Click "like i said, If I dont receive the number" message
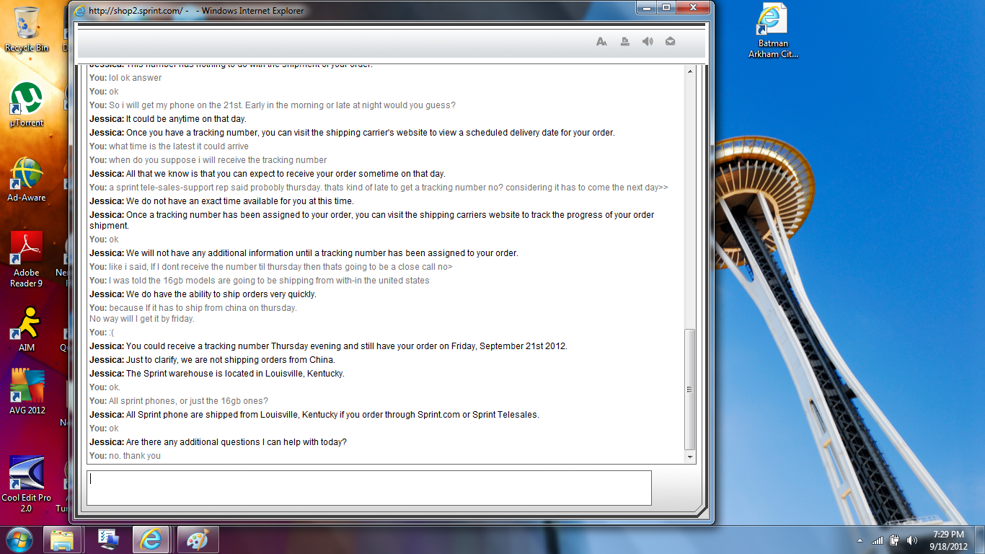985x554 pixels. pyautogui.click(x=281, y=267)
